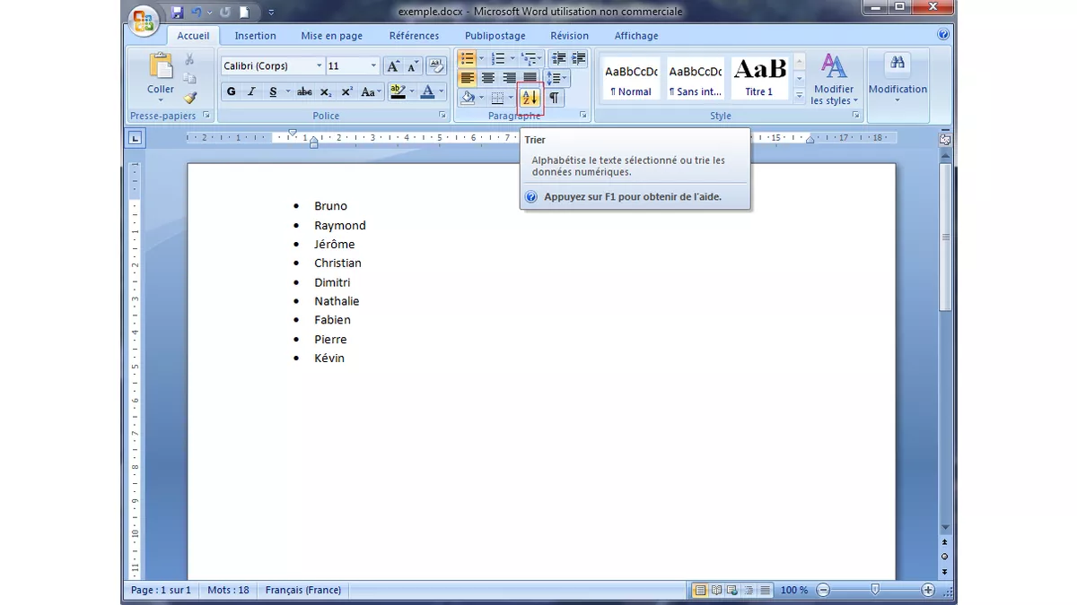Apply the Titre 1 style
Screen dimensions: 1077x605
(x=758, y=77)
